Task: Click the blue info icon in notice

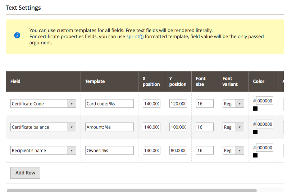Action: (x=17, y=35)
